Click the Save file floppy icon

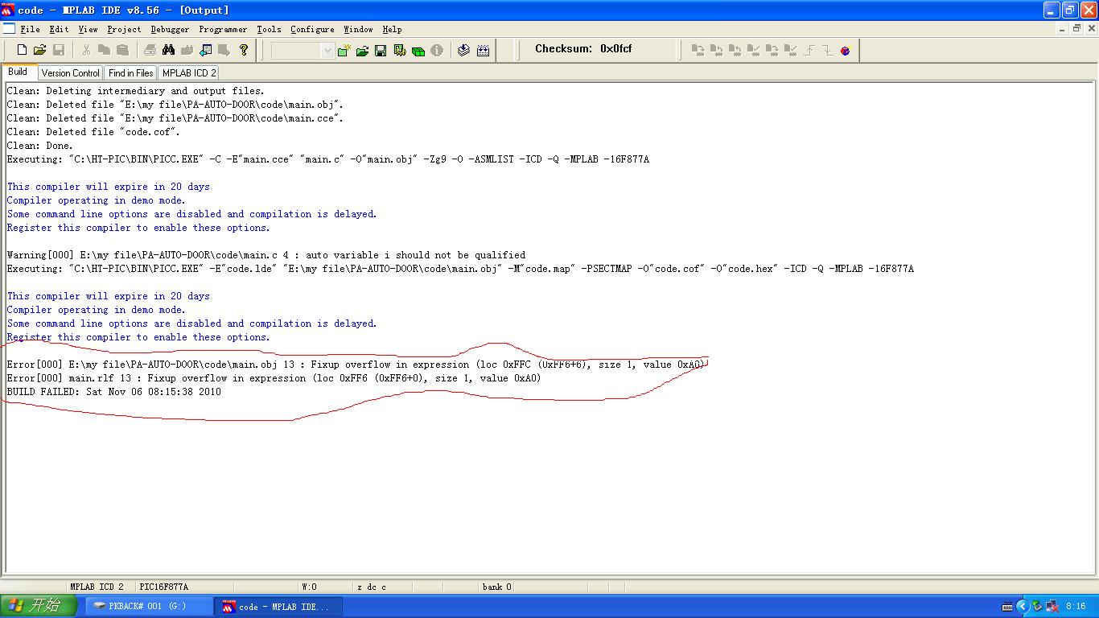pyautogui.click(x=59, y=50)
